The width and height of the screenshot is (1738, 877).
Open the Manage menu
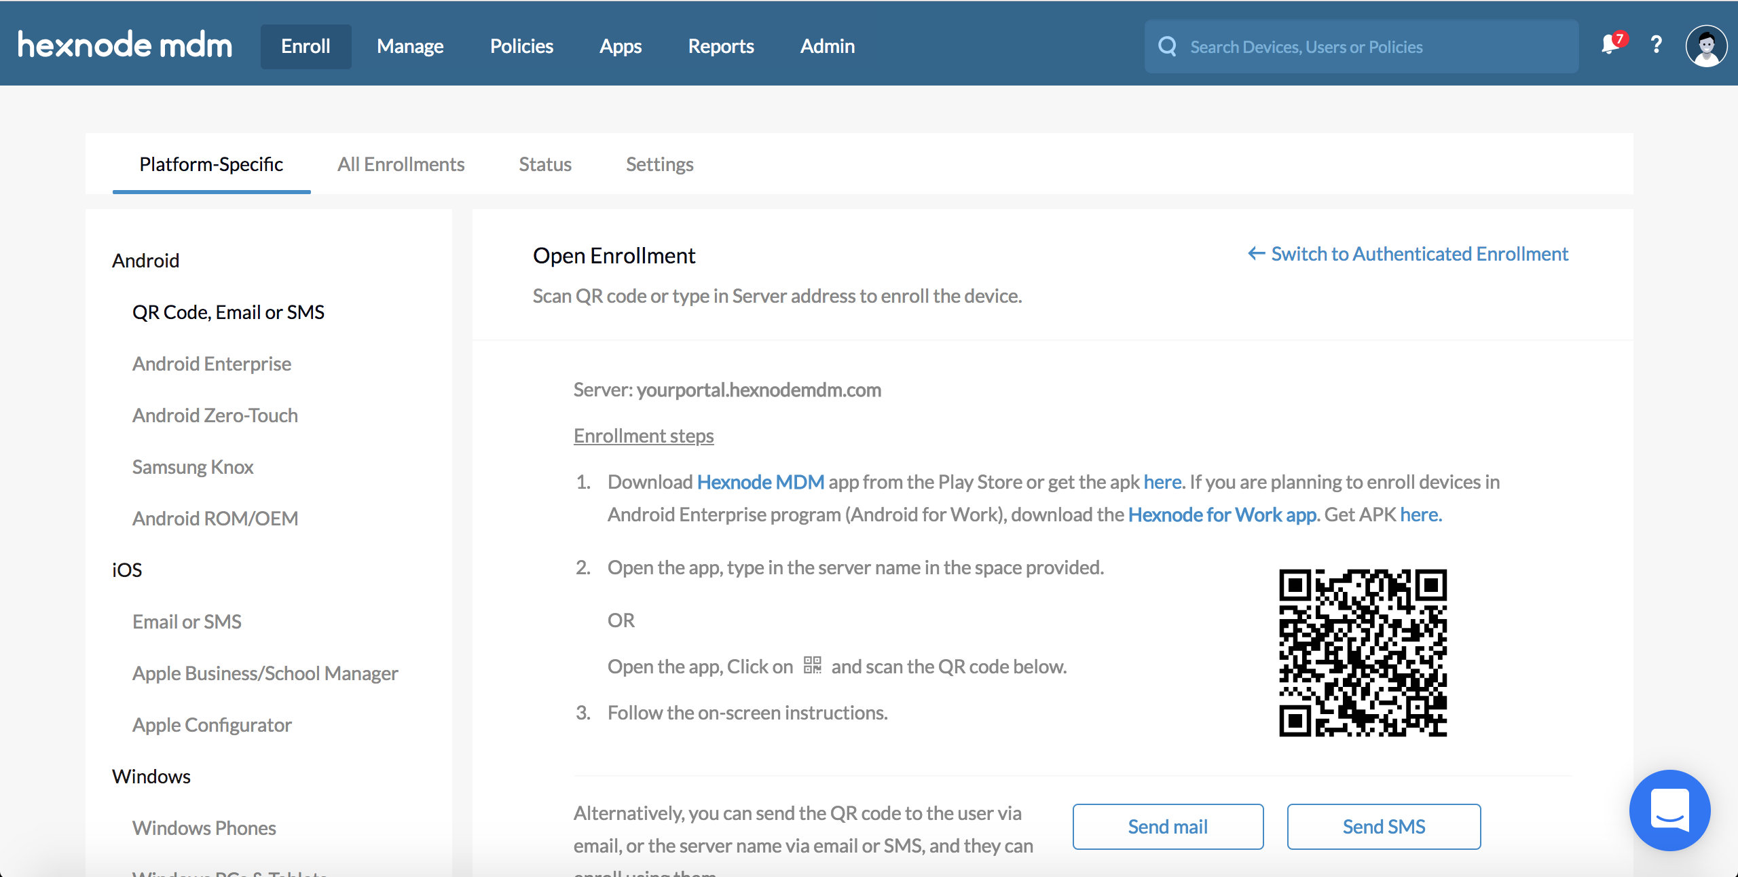pos(410,46)
